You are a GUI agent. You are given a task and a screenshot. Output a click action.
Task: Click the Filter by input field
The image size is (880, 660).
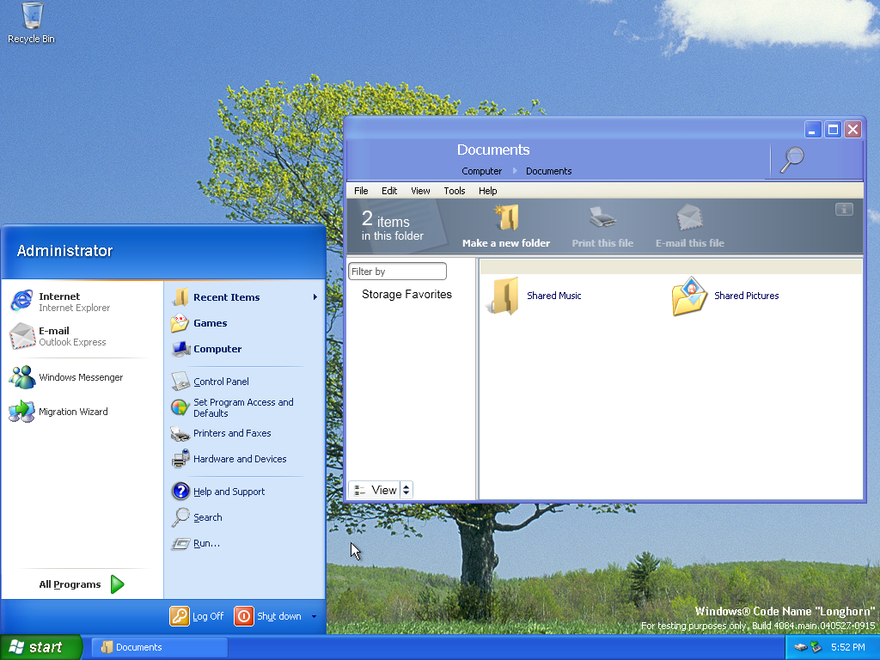(397, 272)
